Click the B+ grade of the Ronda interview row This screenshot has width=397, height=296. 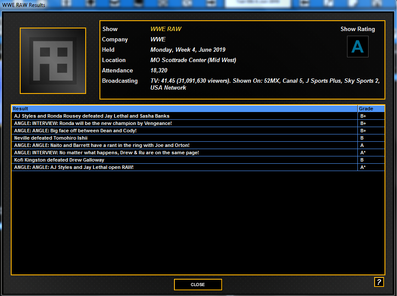click(363, 123)
